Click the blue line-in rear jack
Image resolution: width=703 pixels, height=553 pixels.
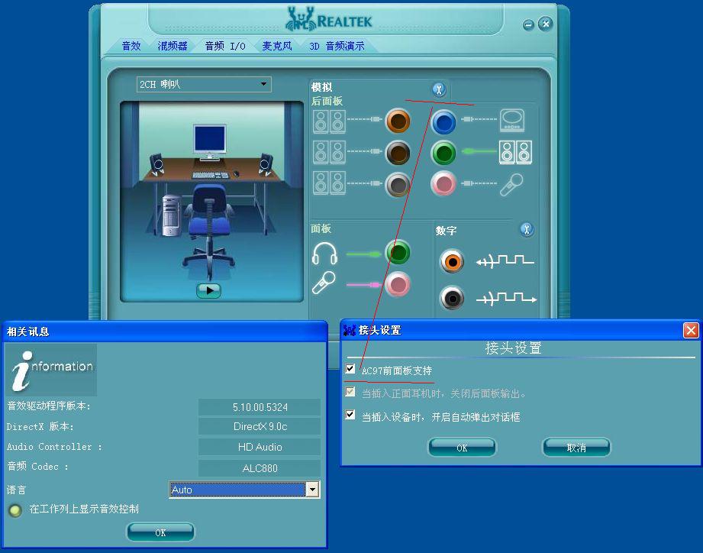(x=443, y=121)
